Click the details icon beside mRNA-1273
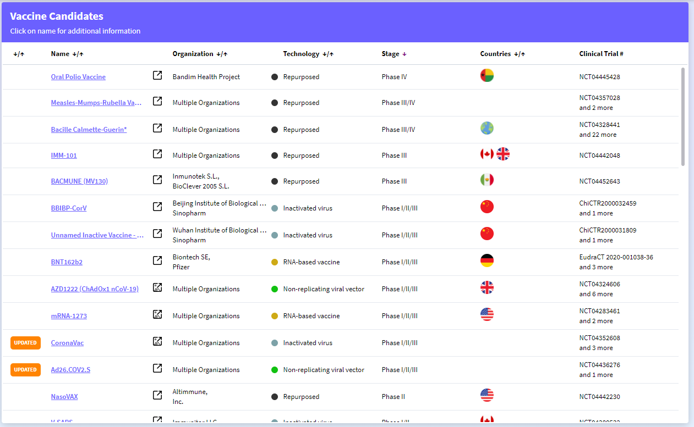694x427 pixels. click(157, 314)
